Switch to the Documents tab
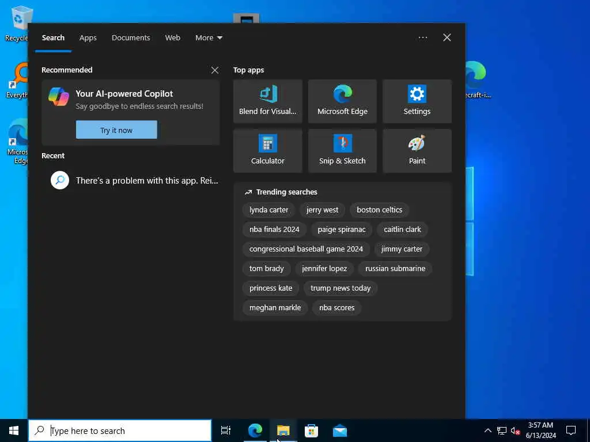Image resolution: width=590 pixels, height=442 pixels. click(x=131, y=37)
